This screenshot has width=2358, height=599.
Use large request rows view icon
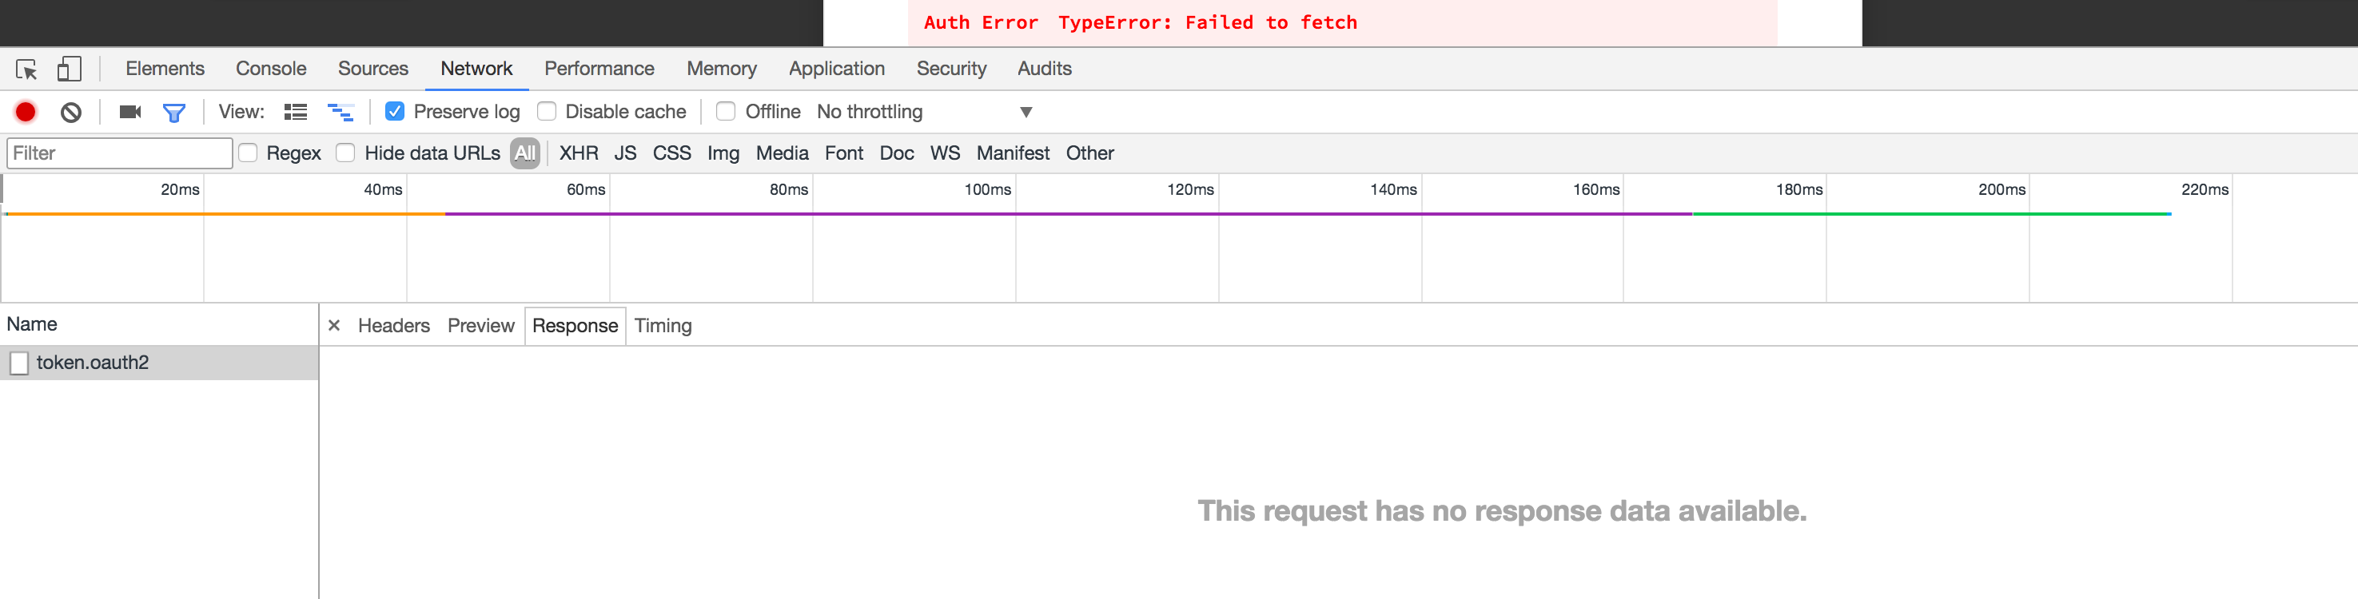click(296, 112)
